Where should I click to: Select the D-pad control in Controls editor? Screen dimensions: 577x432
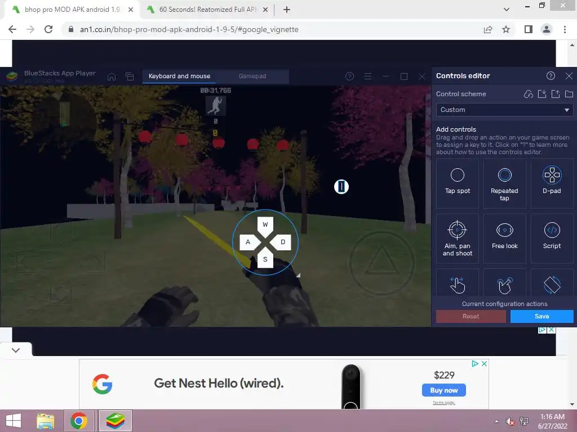(552, 183)
